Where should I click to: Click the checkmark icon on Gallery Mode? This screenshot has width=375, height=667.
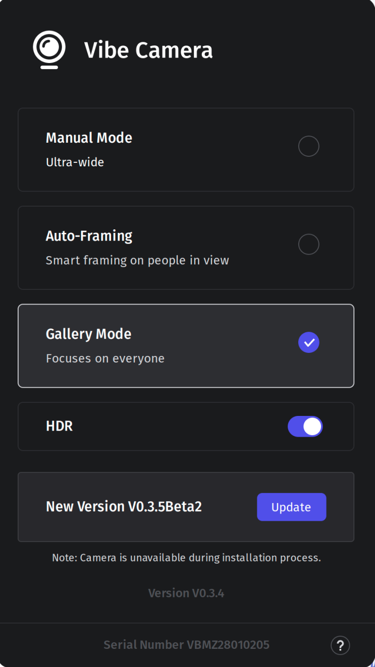309,343
